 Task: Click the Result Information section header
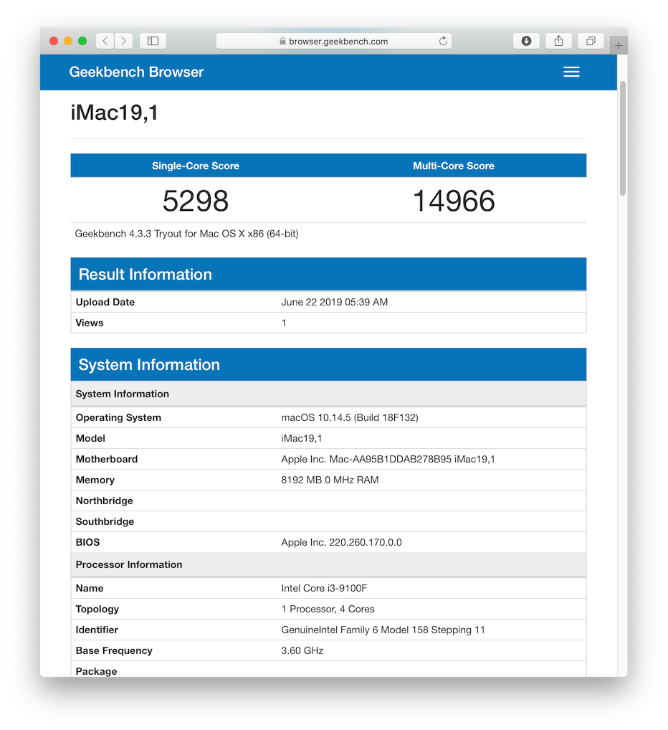coord(328,274)
